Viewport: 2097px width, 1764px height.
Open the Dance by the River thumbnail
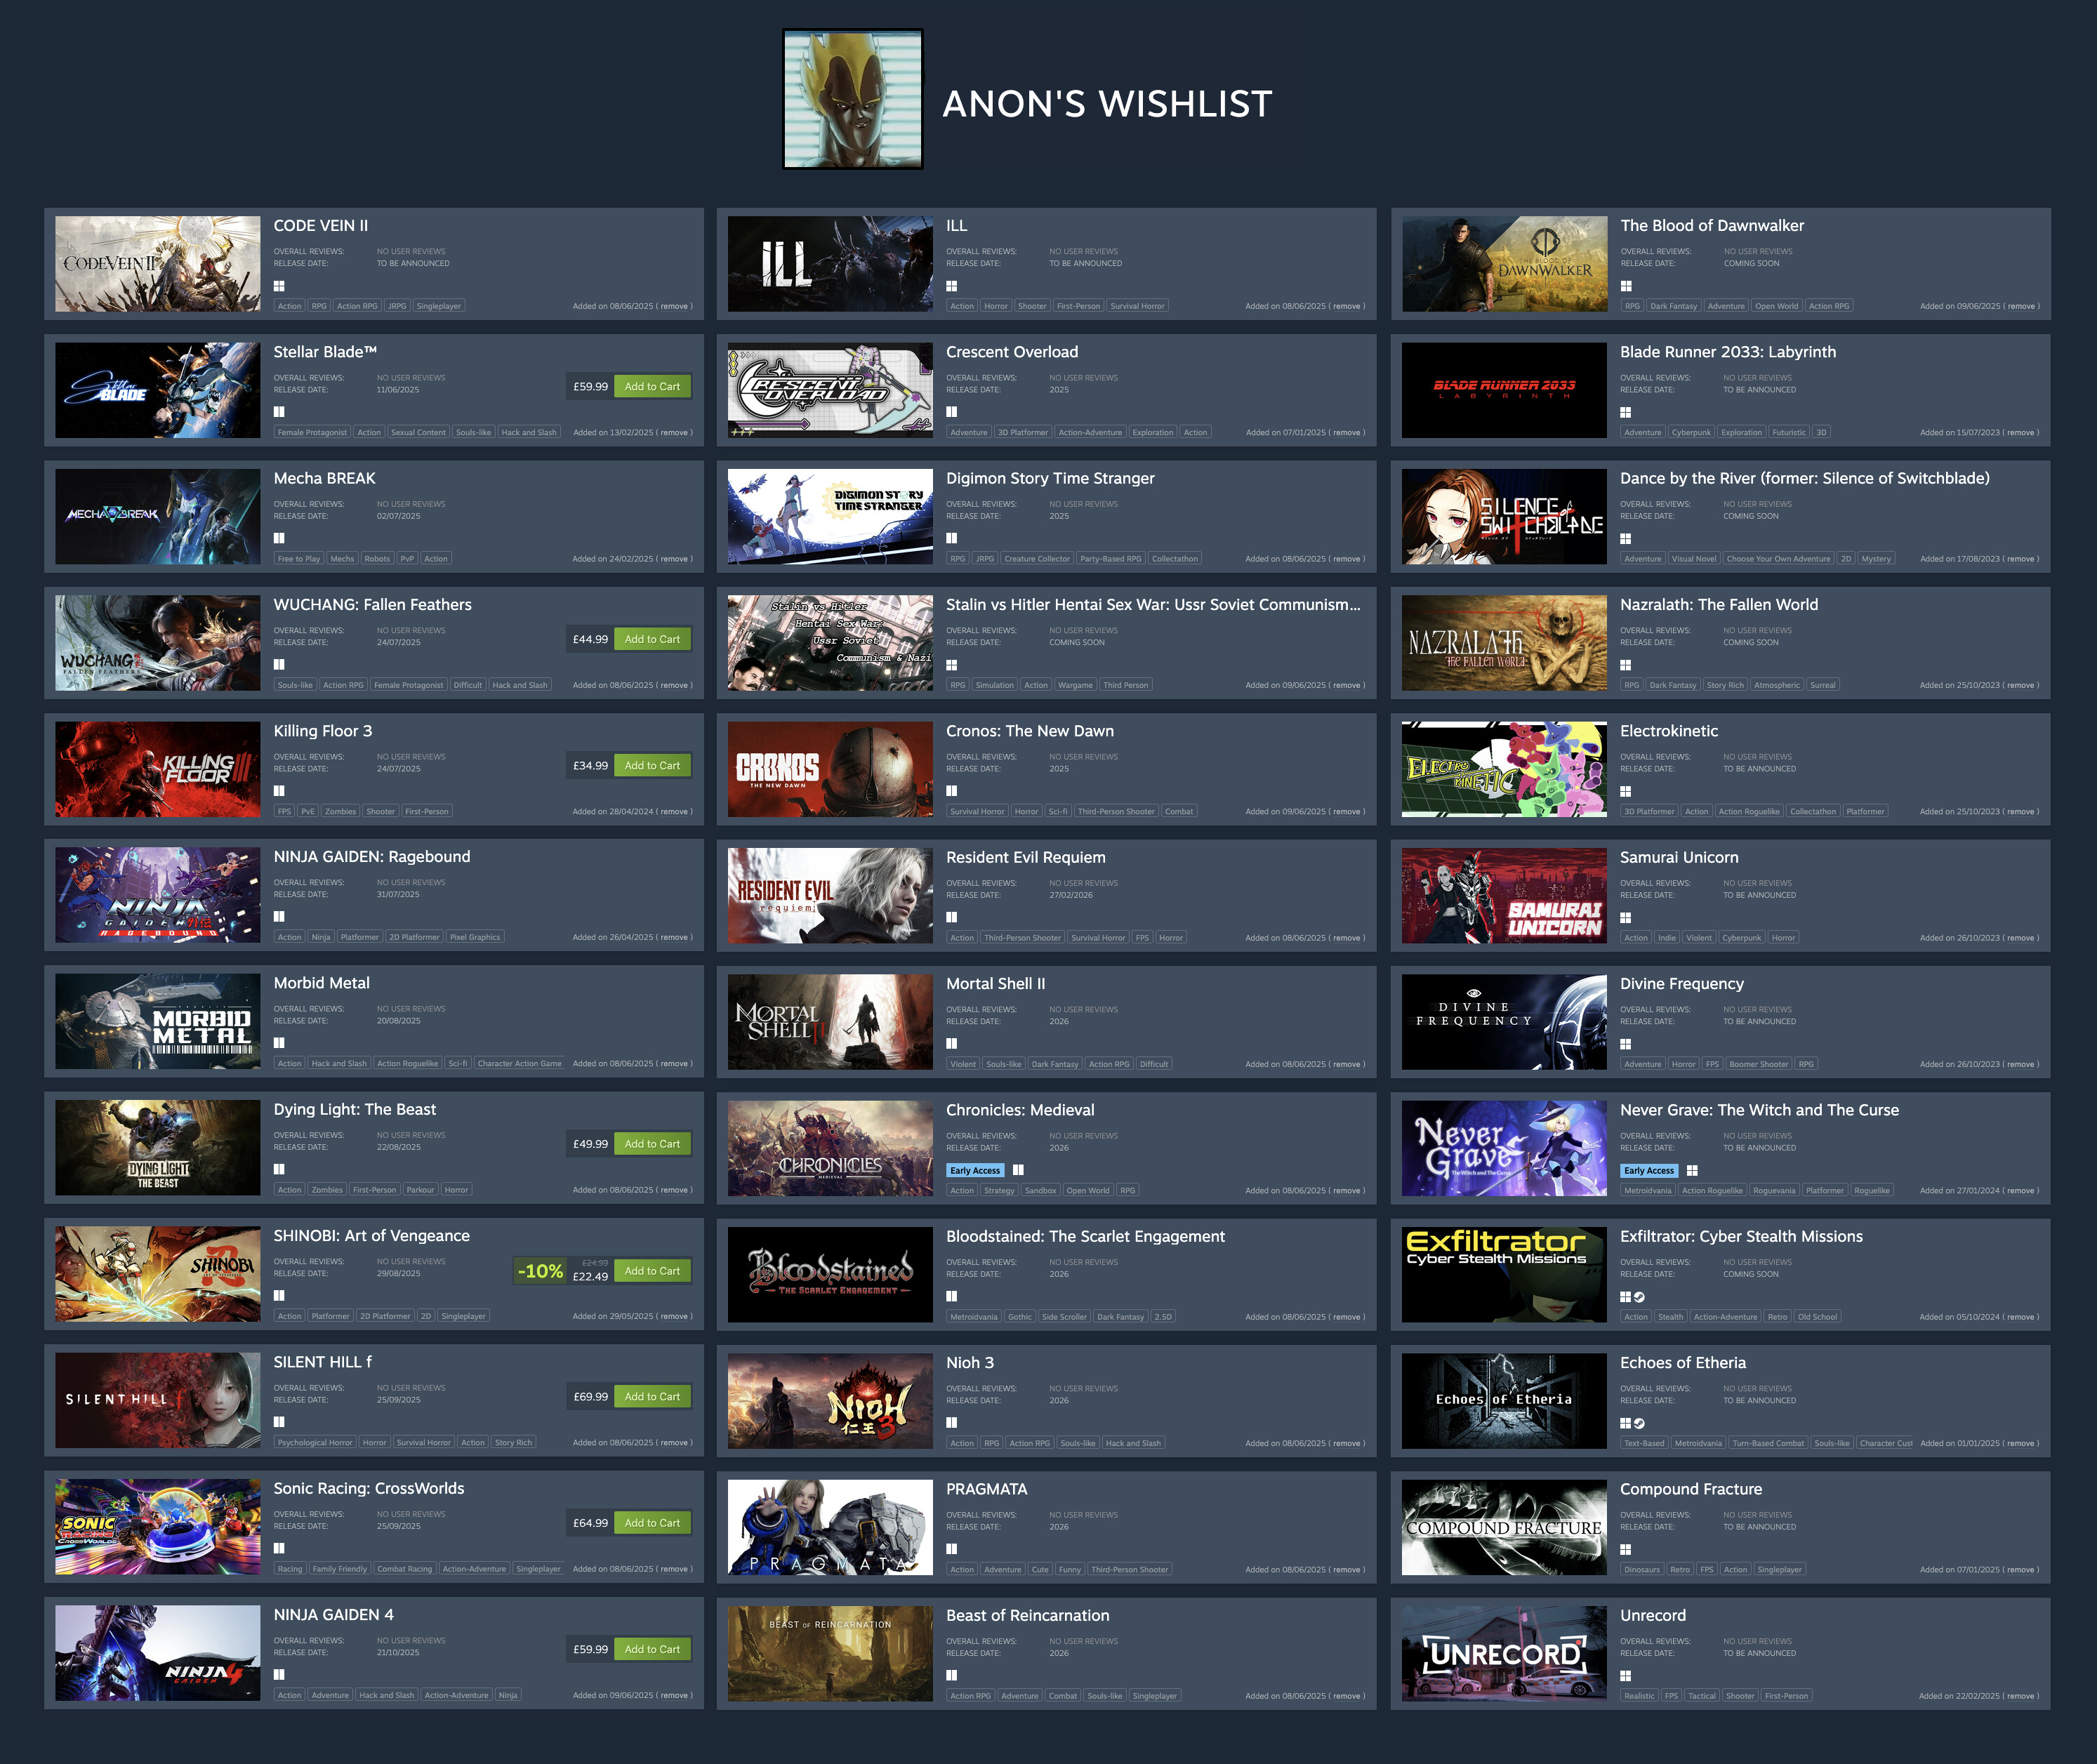[x=1504, y=517]
